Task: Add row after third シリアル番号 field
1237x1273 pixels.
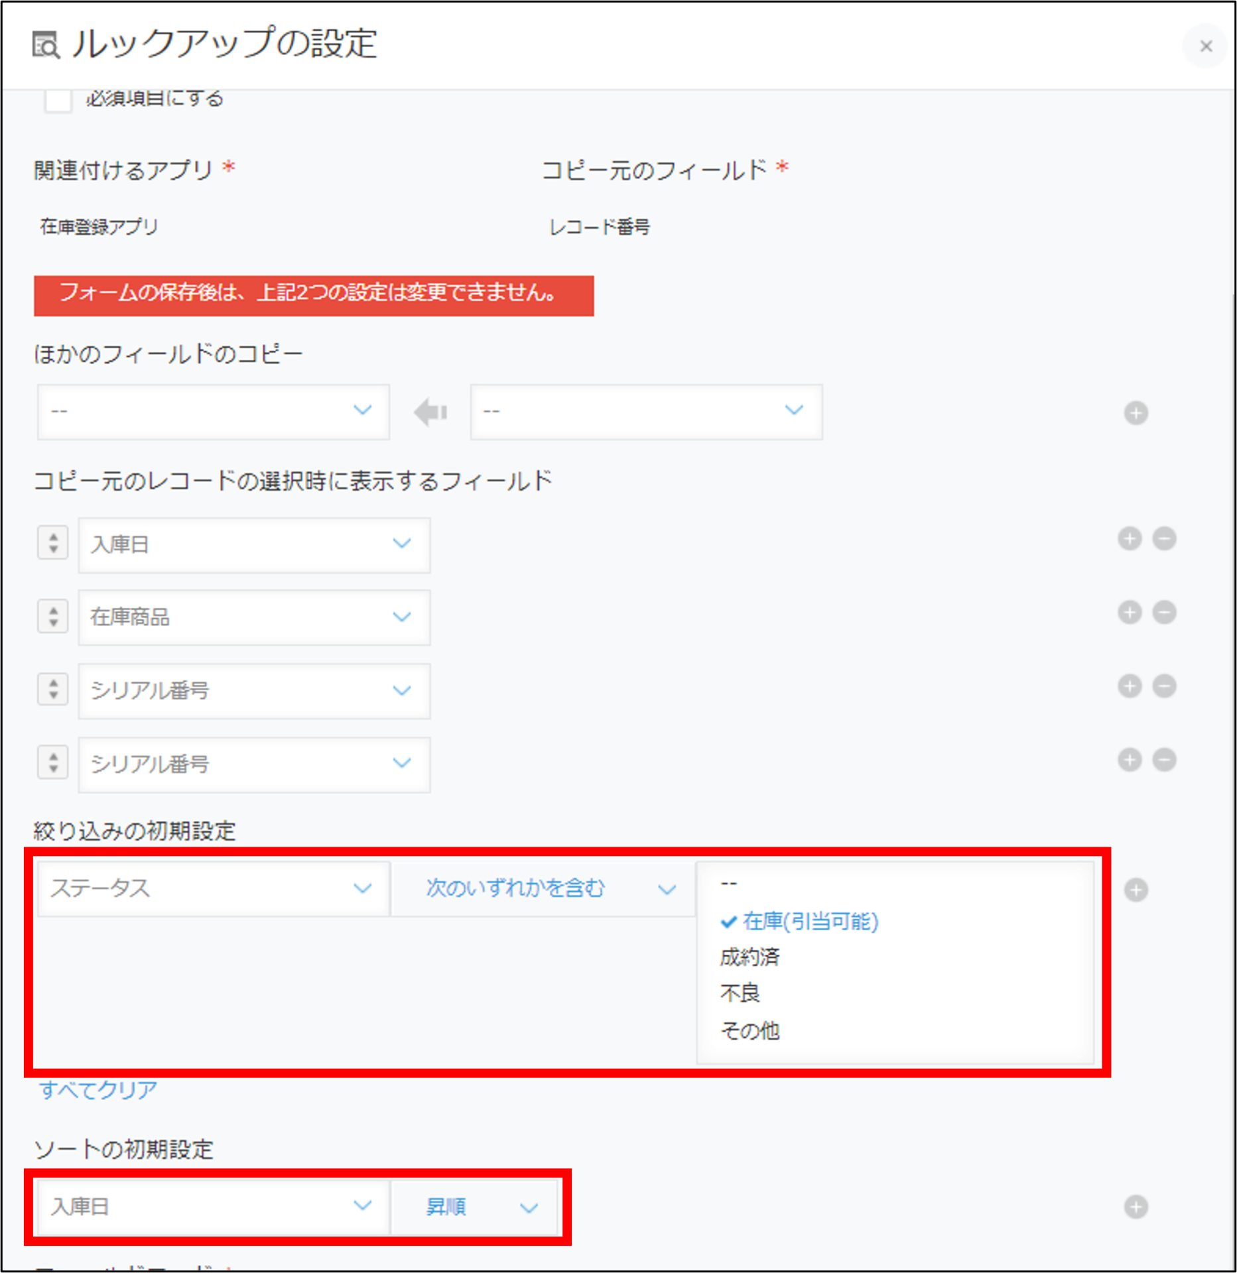Action: 1130,686
